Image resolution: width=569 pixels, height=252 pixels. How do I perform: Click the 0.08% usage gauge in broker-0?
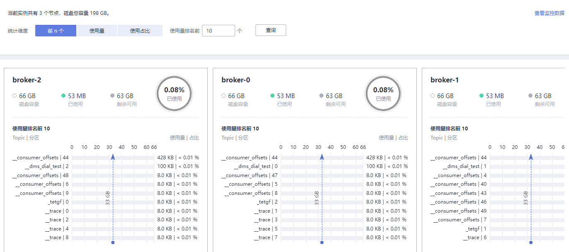click(383, 94)
